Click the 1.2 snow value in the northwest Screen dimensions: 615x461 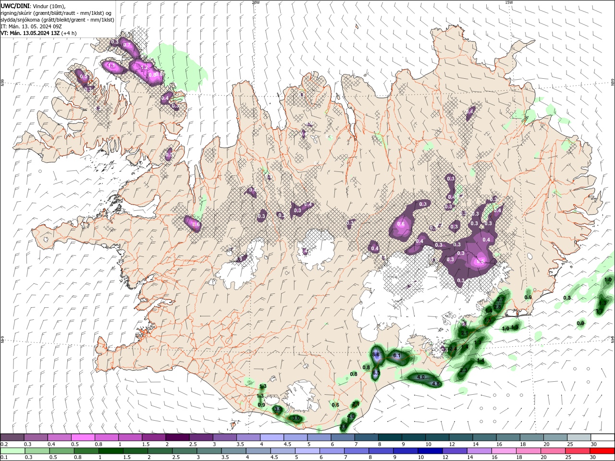144,67
